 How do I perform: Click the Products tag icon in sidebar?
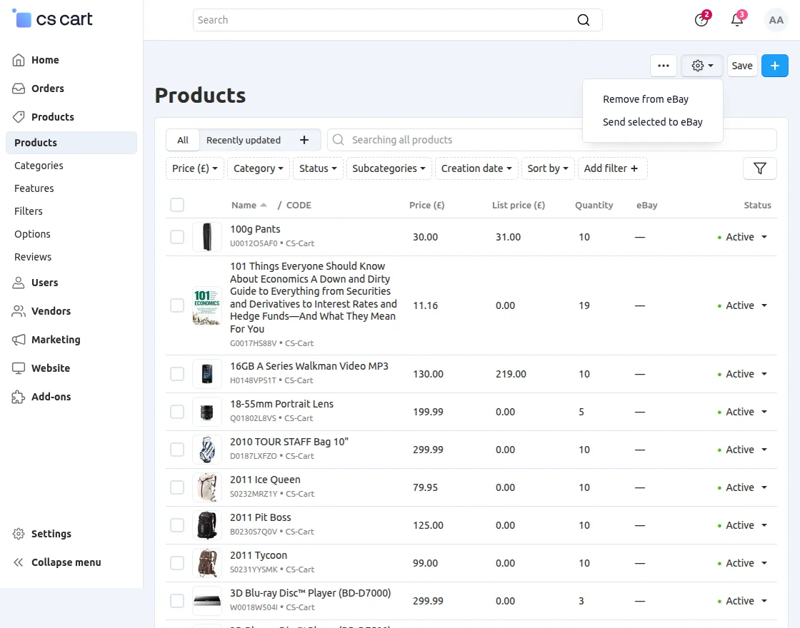click(19, 117)
